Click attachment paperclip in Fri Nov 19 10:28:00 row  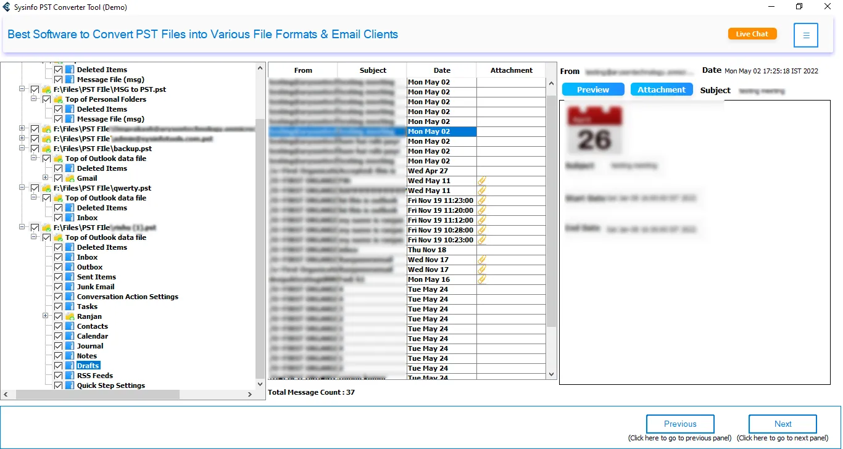pos(482,230)
